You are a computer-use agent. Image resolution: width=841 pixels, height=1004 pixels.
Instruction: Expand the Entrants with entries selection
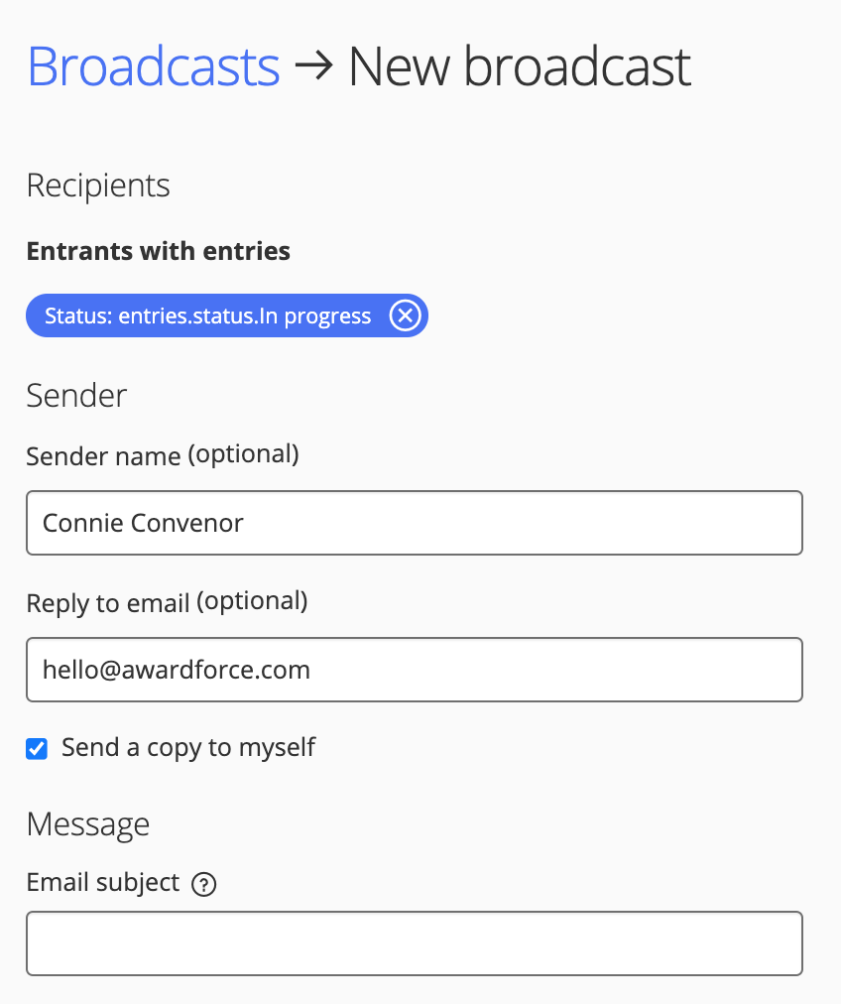tap(158, 251)
